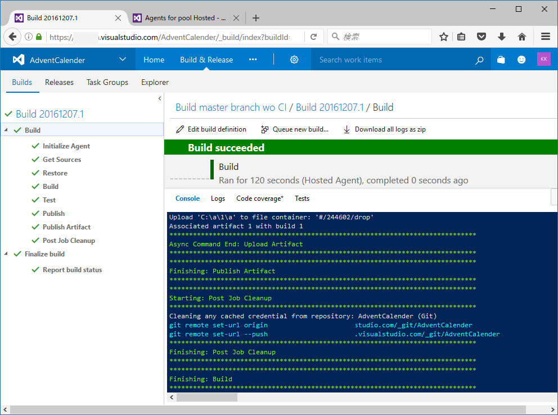Expand the AdventCalender project dropdown
Screen dimensions: 558x415
(123, 60)
